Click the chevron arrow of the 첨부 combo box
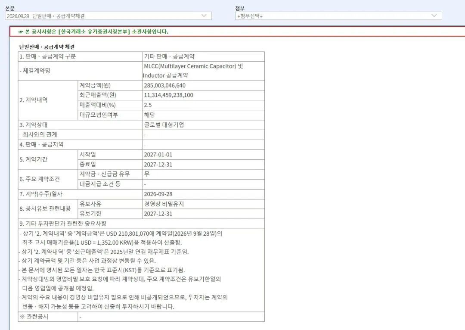 pos(434,16)
